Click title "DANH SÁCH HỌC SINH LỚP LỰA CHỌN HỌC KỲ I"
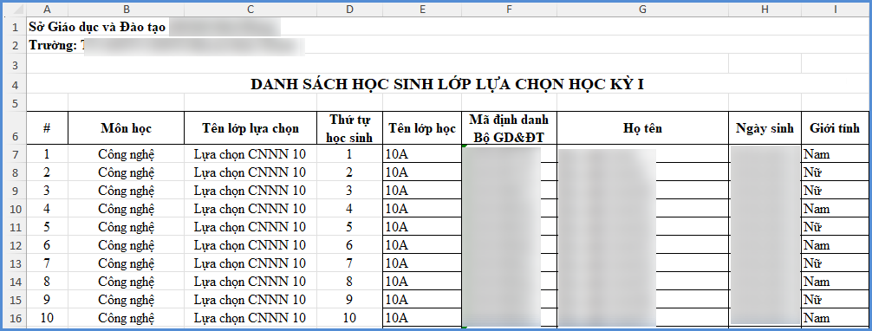The image size is (872, 331). pos(447,85)
